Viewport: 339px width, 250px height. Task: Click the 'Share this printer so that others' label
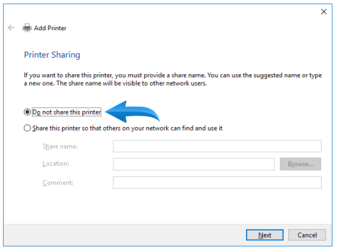[x=127, y=128]
